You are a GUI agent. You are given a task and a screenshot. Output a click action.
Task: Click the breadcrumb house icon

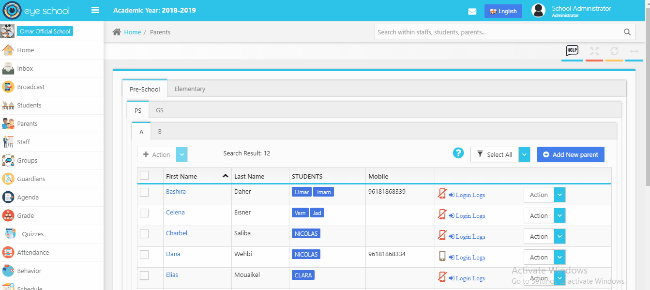117,32
